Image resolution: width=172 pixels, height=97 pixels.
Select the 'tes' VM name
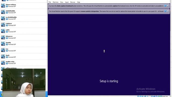(x=7, y=49)
